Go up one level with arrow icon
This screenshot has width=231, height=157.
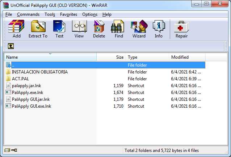11,46
